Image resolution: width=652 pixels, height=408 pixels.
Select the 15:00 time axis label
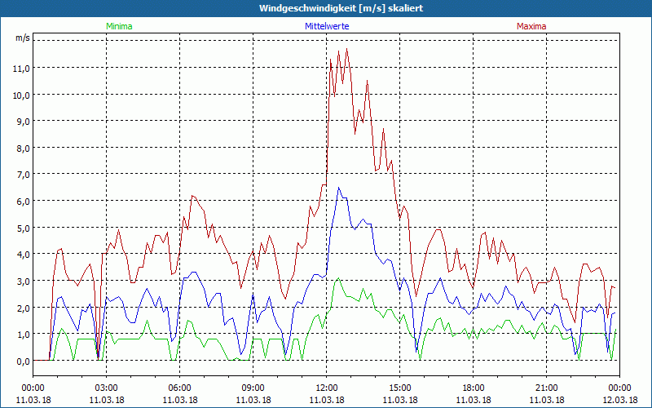point(400,388)
